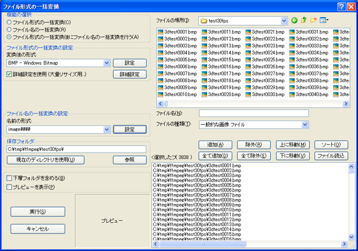The image size is (358, 251).
Task: Click the help question mark button
Action: pos(341,7)
